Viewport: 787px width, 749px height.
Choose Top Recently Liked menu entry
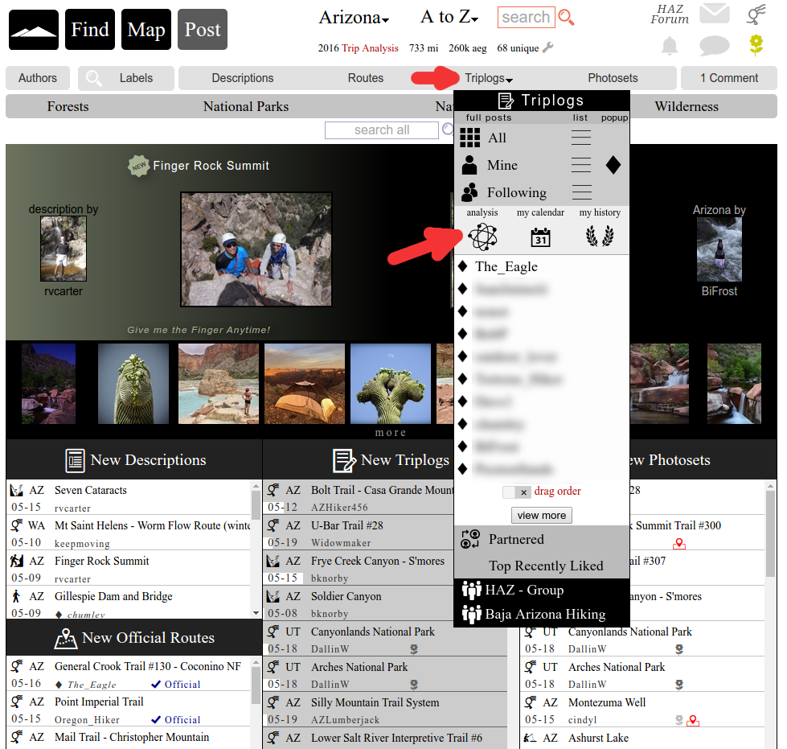(x=545, y=566)
